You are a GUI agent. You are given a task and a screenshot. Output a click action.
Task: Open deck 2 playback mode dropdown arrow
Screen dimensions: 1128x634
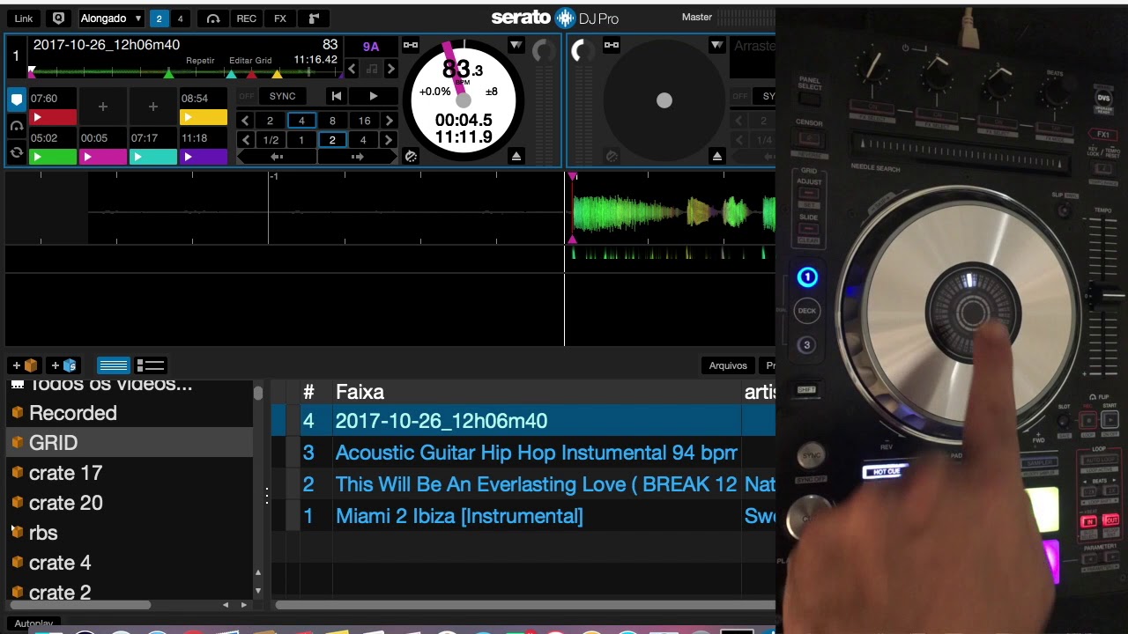click(717, 45)
